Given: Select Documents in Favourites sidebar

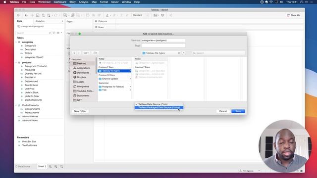Looking at the screenshot, I should (x=83, y=95).
